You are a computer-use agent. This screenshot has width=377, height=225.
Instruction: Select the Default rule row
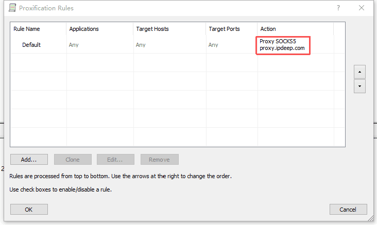coord(31,45)
